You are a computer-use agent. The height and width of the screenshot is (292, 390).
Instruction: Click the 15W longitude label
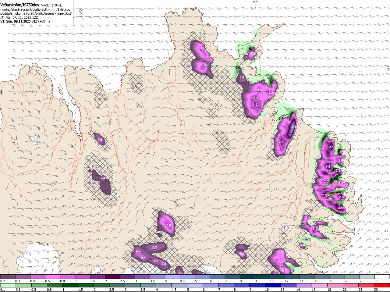click(255, 2)
